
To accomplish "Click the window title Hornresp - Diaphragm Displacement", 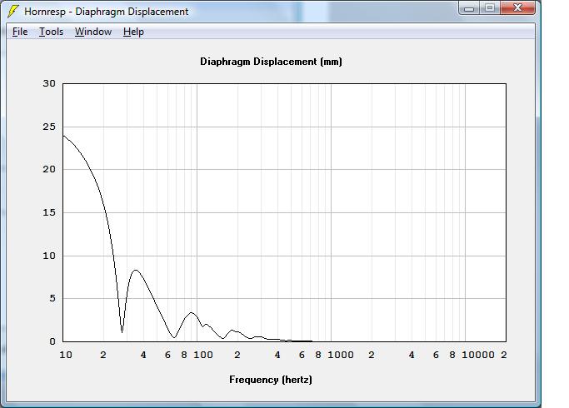I will tap(107, 12).
